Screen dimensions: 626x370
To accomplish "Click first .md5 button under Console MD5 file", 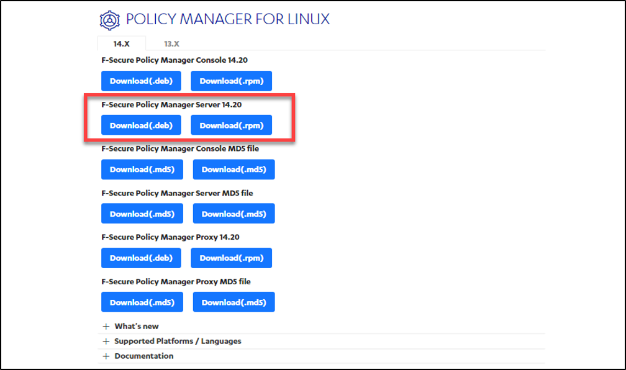I will pos(142,169).
